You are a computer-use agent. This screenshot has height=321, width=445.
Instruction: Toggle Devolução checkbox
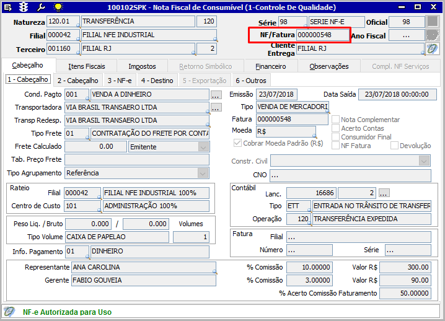coord(394,146)
